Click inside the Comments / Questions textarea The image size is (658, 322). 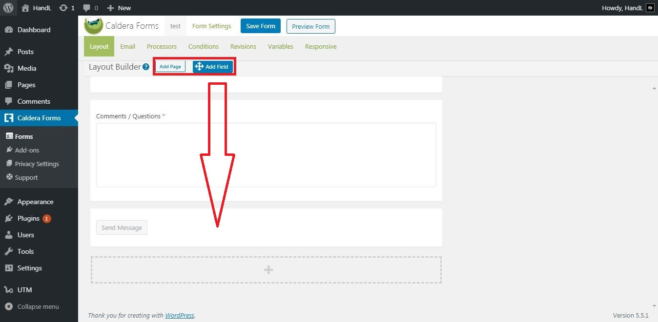pyautogui.click(x=266, y=154)
